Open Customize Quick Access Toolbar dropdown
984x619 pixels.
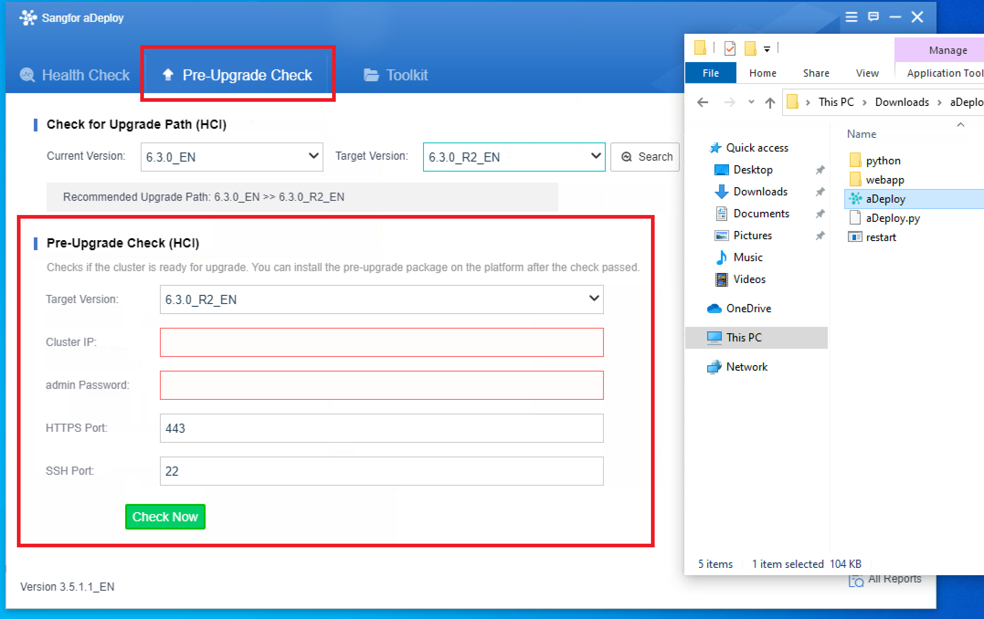point(767,49)
